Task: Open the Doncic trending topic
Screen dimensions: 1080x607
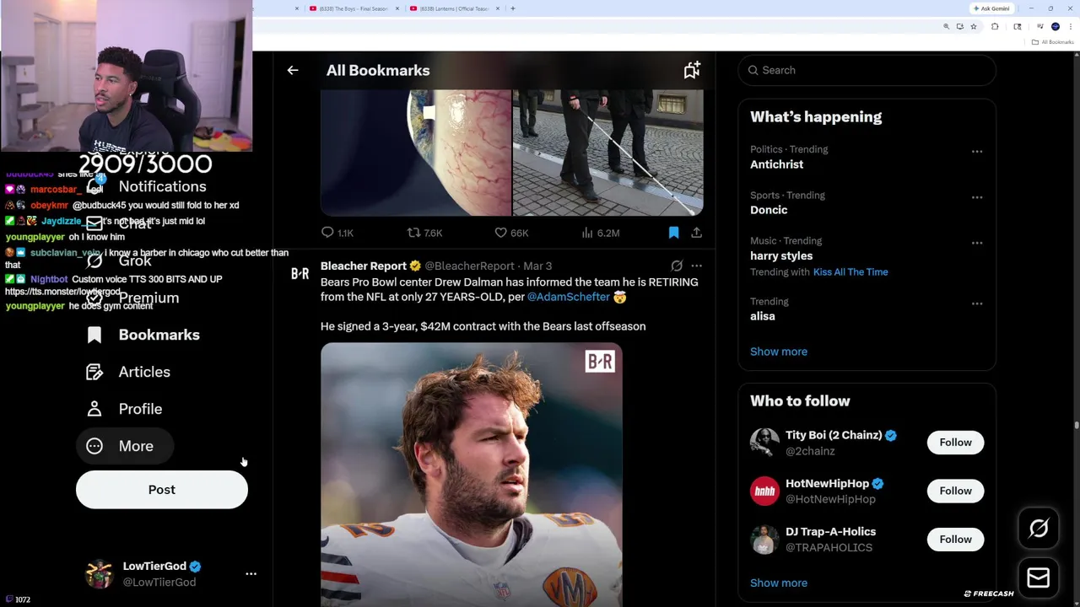Action: [769, 210]
